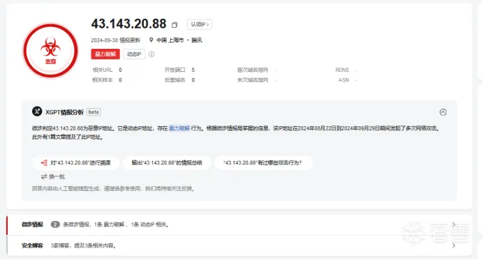
Task: Click the location pin icon
Action: coord(151,40)
